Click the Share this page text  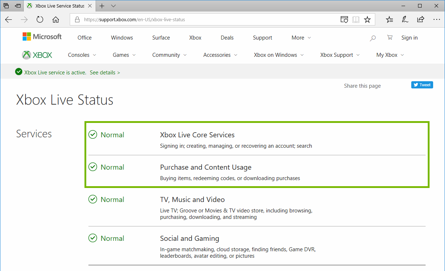pos(362,86)
